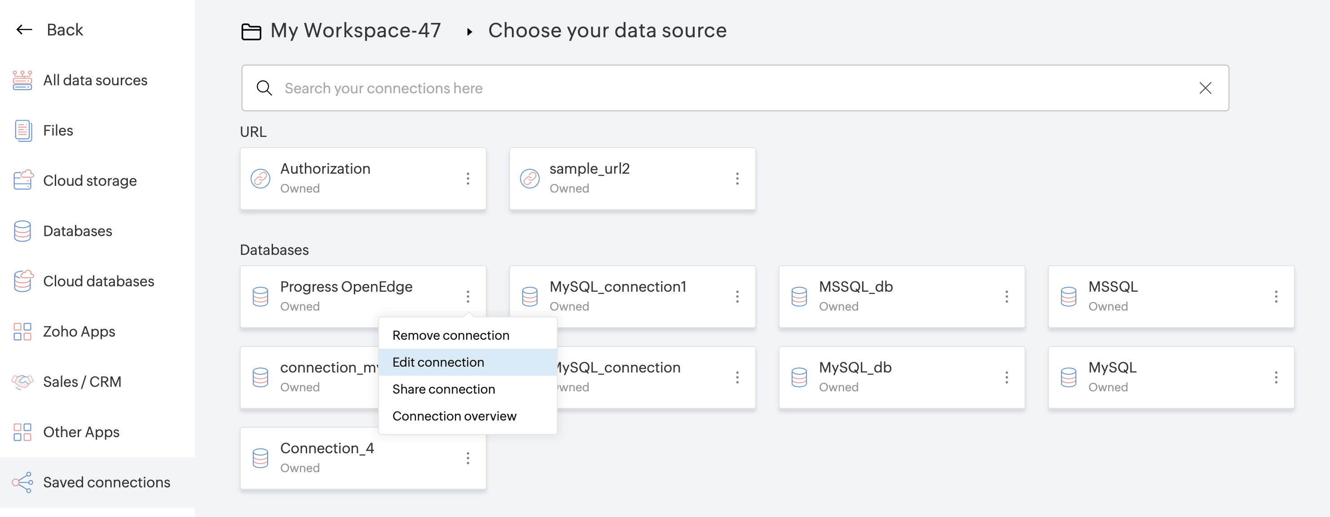Screen dimensions: 1330x517
Task: Open three-dot menu for sample_url2
Action: tap(737, 179)
